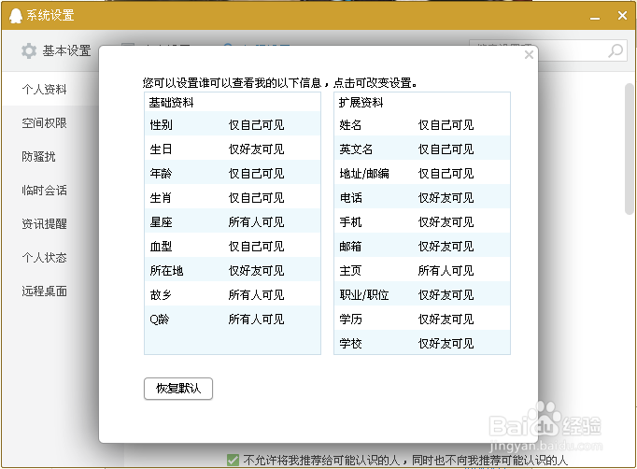Open 个人状态 sidebar item

44,258
